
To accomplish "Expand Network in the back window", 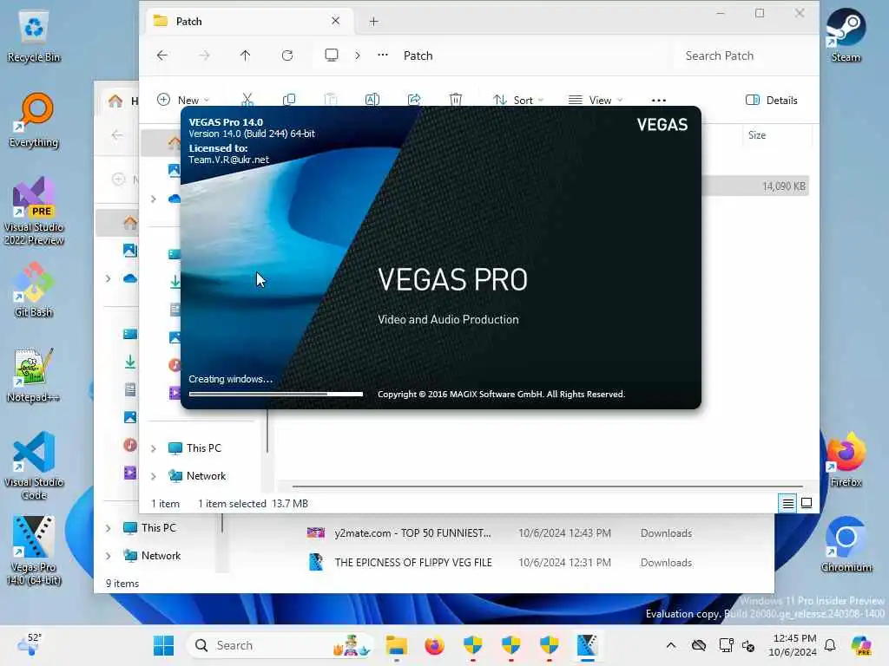I will 108,556.
